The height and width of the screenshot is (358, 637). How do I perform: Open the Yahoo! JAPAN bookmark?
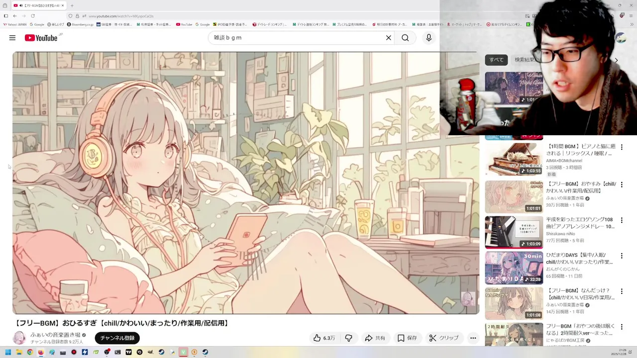point(15,24)
